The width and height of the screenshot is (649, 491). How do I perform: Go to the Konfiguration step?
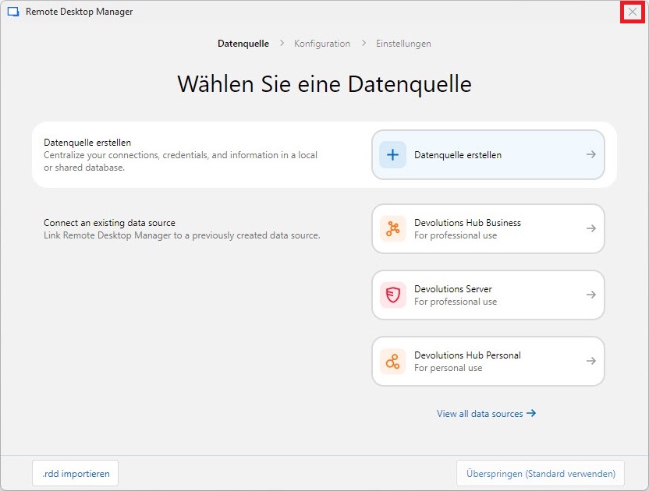click(321, 44)
